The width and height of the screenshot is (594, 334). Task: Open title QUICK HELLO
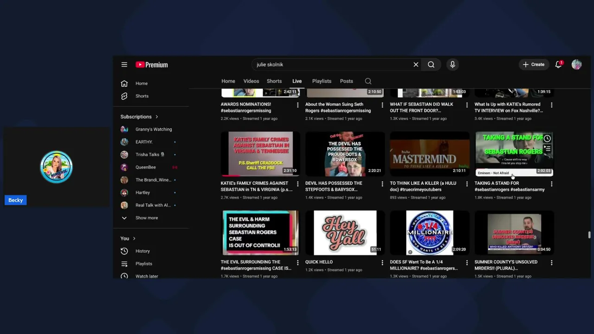point(319,262)
